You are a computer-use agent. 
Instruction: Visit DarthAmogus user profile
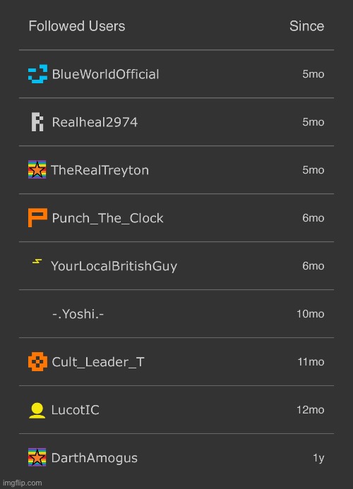pos(95,458)
